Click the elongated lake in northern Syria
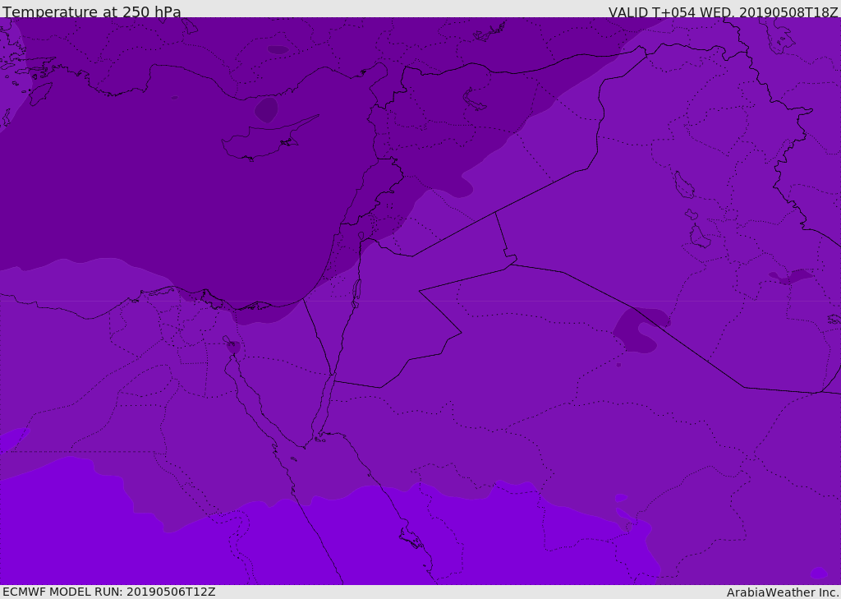Image resolution: width=841 pixels, height=599 pixels. point(475,100)
